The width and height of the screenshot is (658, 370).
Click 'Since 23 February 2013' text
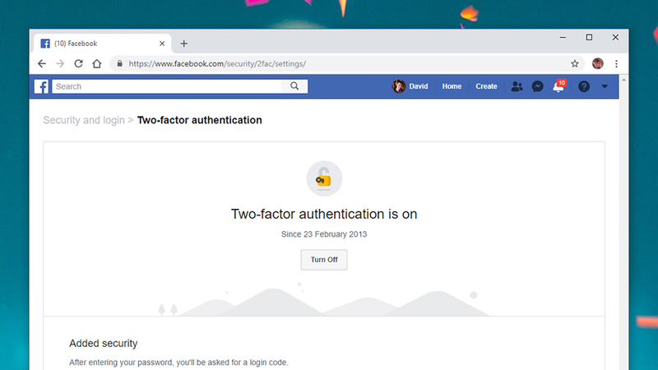point(324,234)
